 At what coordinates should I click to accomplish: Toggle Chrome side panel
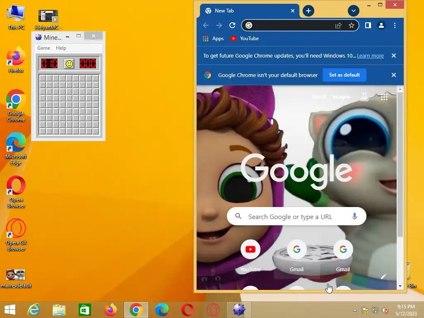pyautogui.click(x=368, y=25)
